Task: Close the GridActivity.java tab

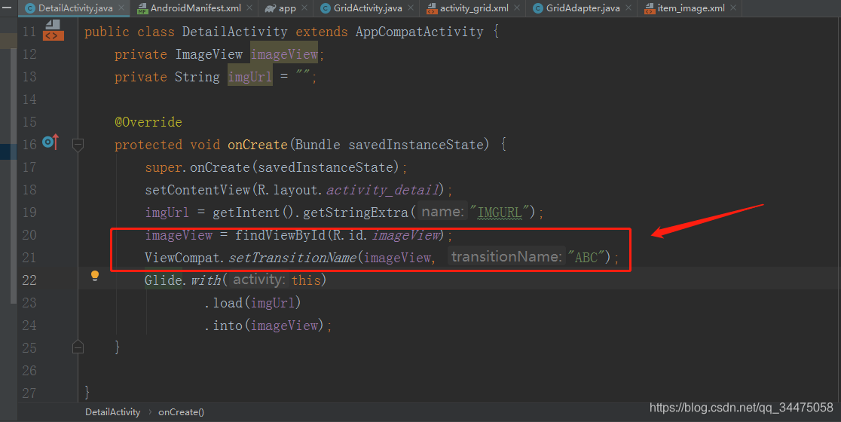Action: (410, 8)
